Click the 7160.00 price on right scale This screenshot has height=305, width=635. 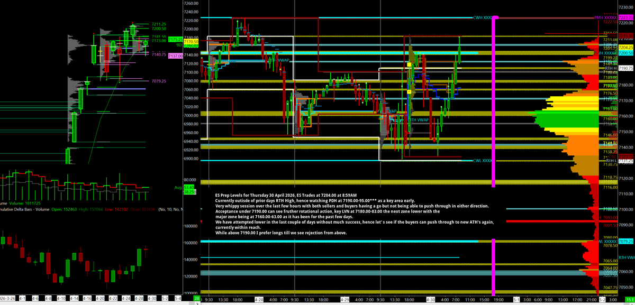coord(627,116)
